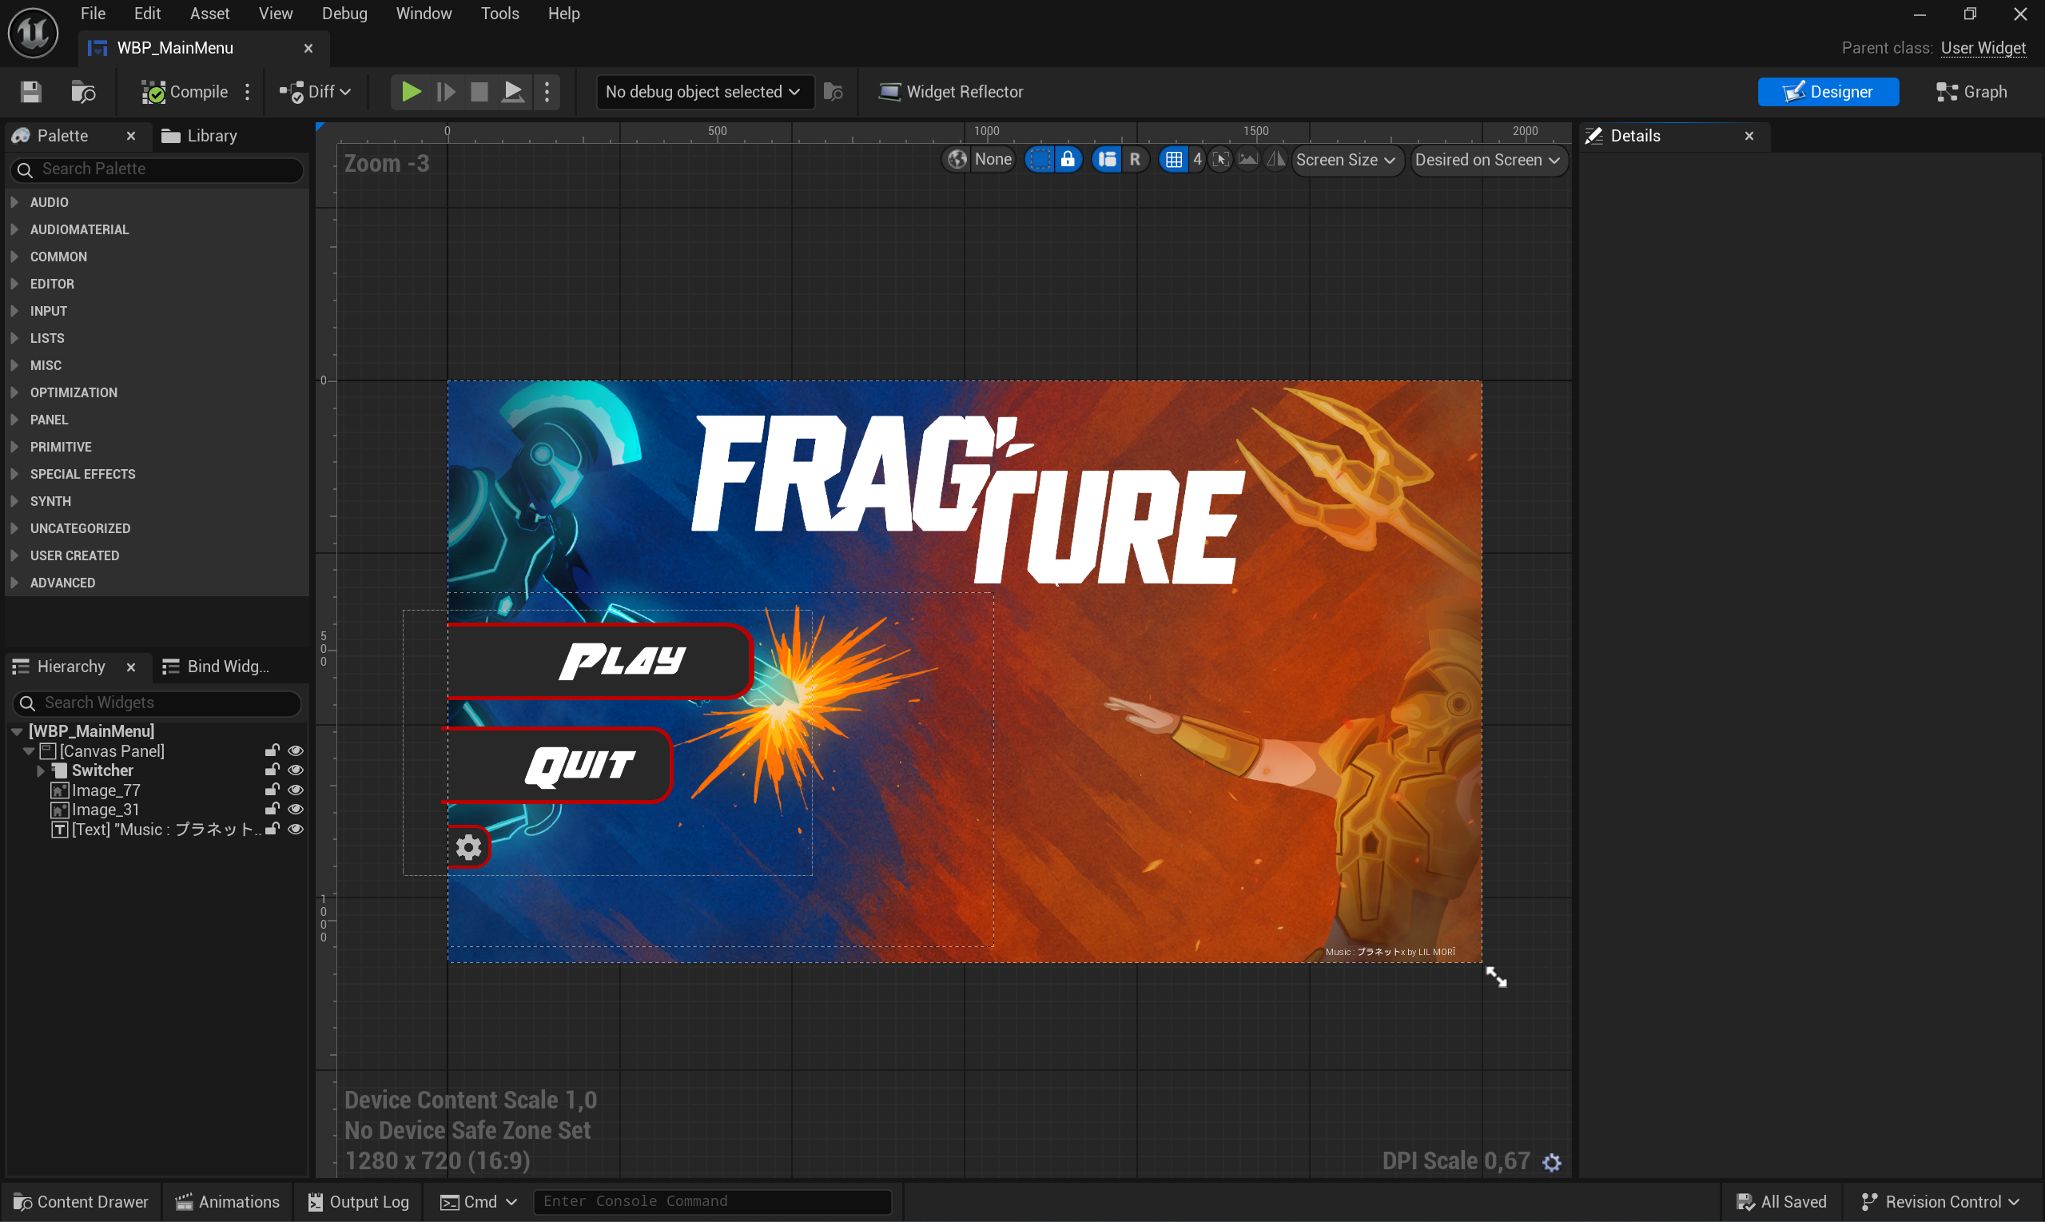2045x1222 pixels.
Task: Click the DPI Scale settings gear
Action: coord(1552,1162)
